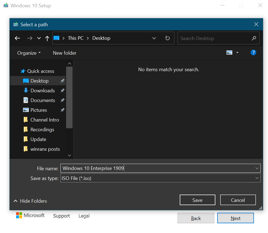268x233 pixels.
Task: Open the Organize menu
Action: click(29, 53)
